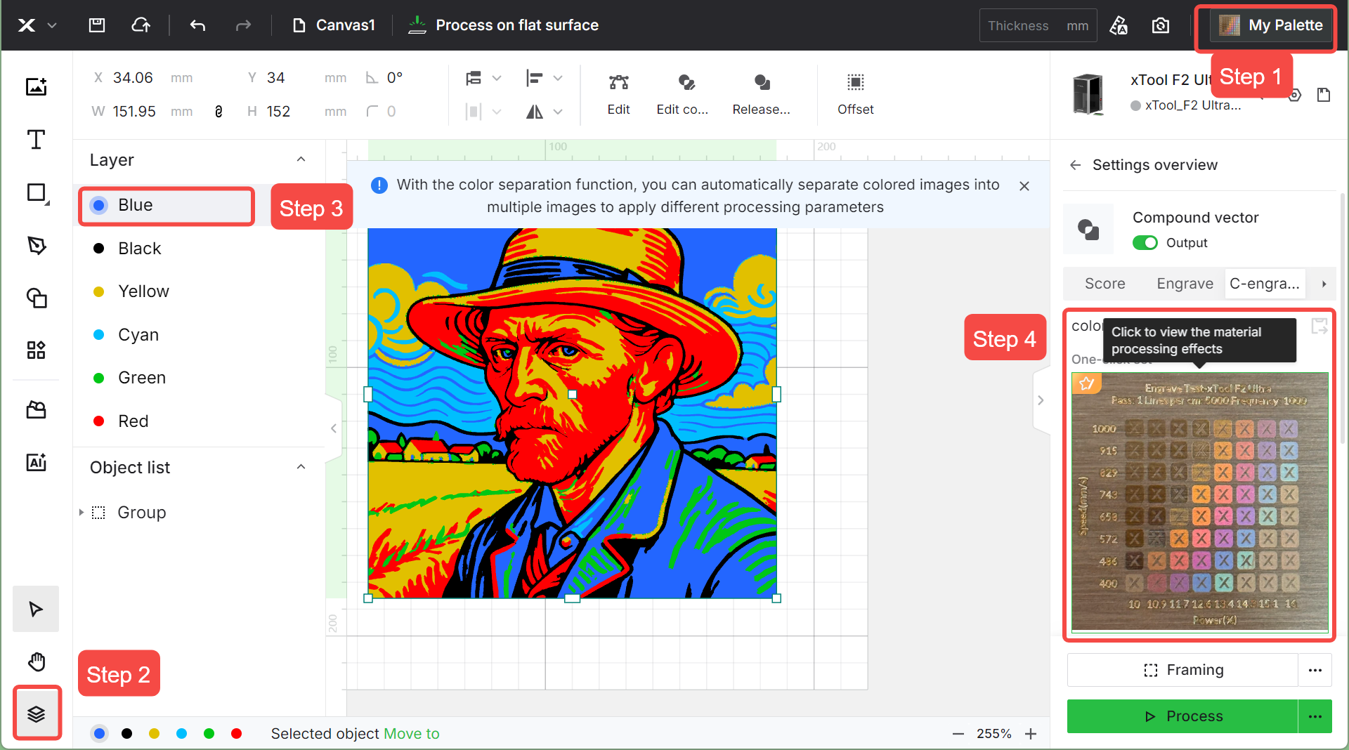Select the Rectangle shape tool
Viewport: 1349px width, 750px height.
(37, 192)
